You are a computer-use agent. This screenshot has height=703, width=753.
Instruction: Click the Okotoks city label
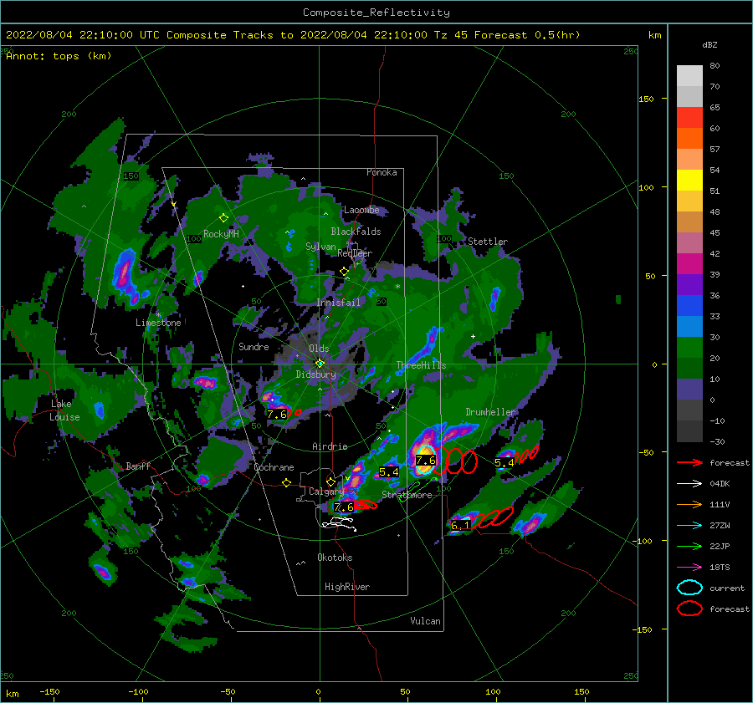coord(335,558)
